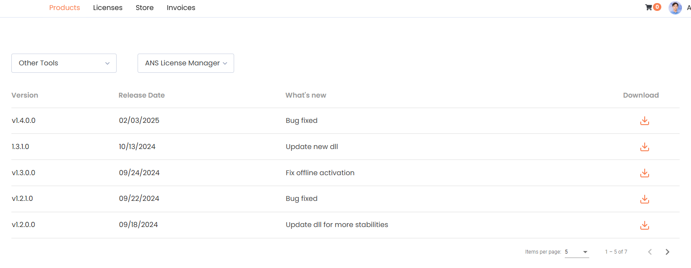Download version v1.2.1.0
This screenshot has height=268, width=691.
644,199
